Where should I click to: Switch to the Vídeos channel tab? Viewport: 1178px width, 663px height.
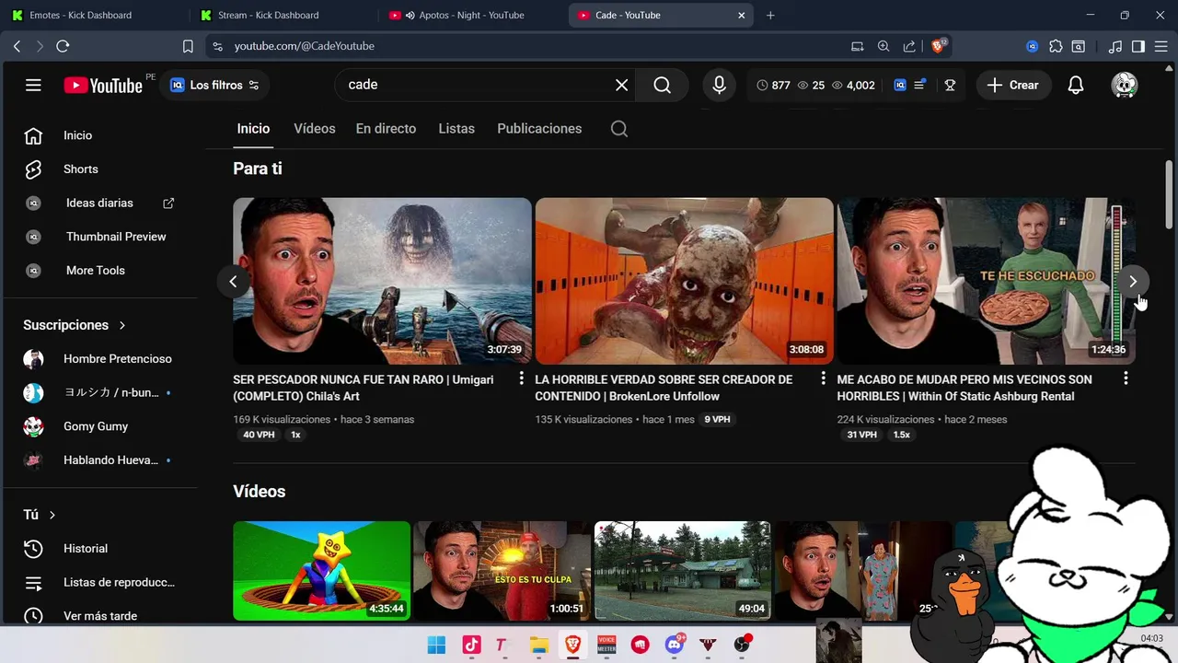coord(314,129)
